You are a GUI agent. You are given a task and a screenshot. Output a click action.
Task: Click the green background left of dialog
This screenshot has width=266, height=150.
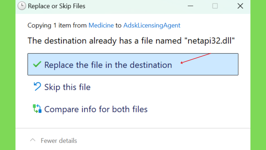tap(8, 75)
